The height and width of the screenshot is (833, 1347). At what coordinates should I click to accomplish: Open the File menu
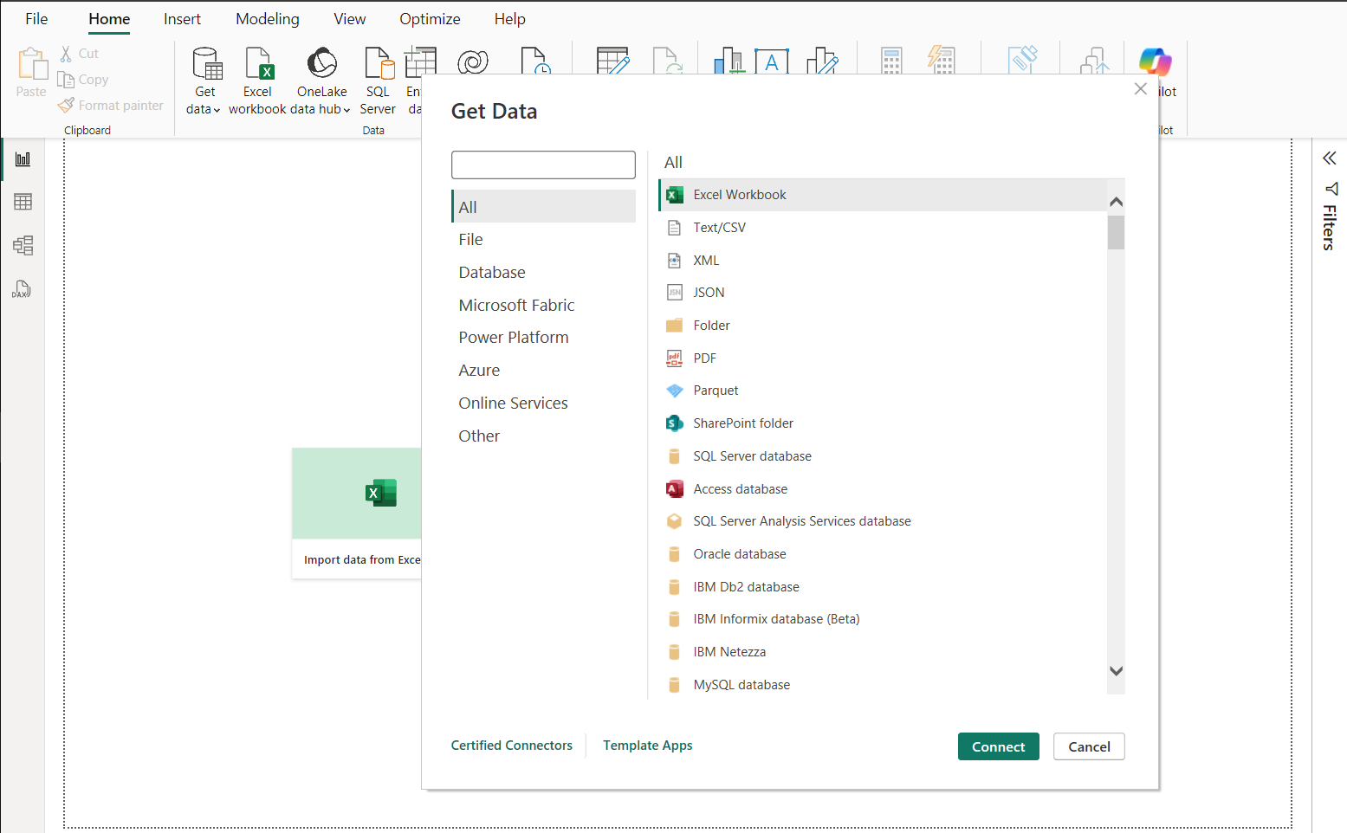tap(36, 19)
